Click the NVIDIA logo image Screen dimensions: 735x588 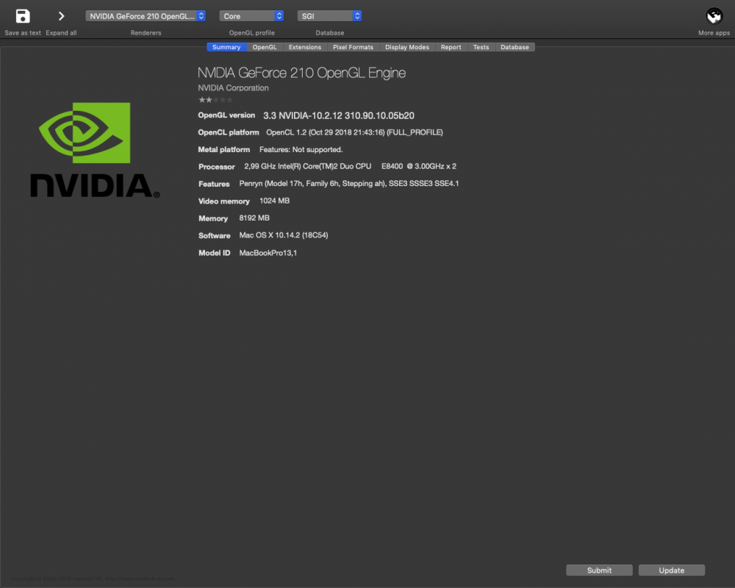pos(95,150)
